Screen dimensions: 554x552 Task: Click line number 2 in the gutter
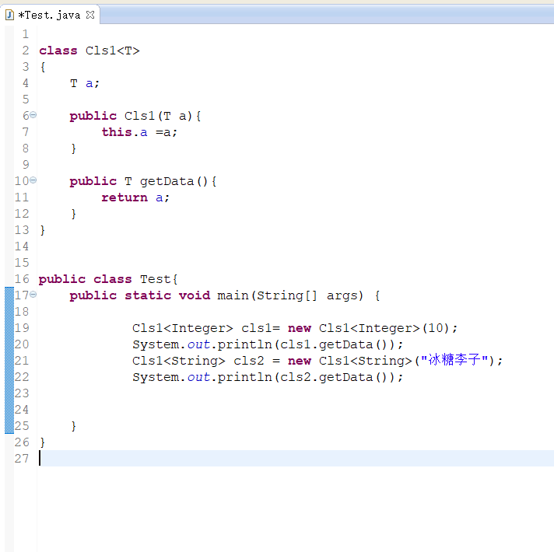point(26,51)
